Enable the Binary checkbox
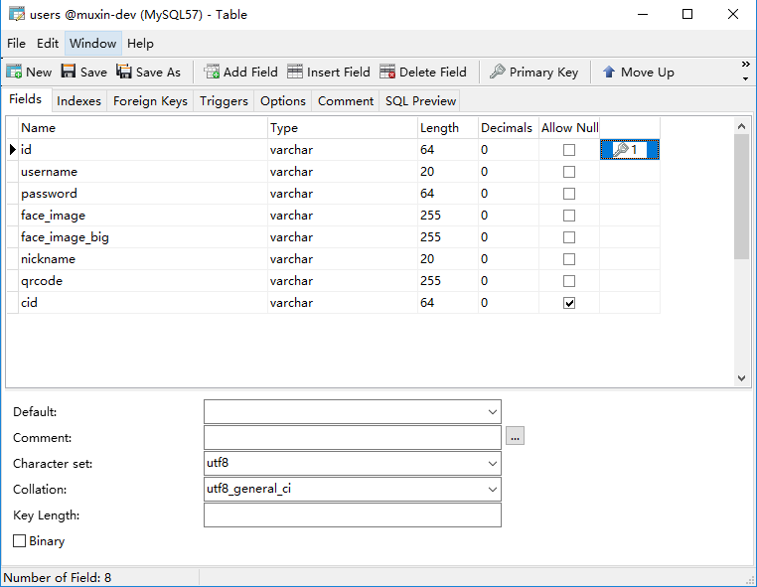The width and height of the screenshot is (757, 587). pyautogui.click(x=19, y=540)
